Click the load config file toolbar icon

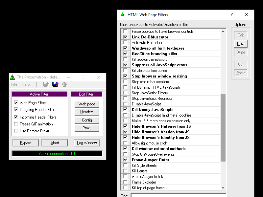tap(46, 84)
